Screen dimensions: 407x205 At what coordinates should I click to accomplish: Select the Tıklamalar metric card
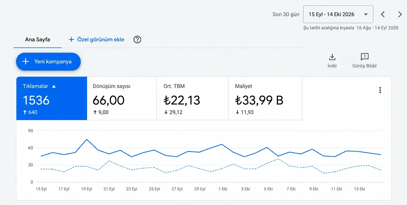[52, 98]
